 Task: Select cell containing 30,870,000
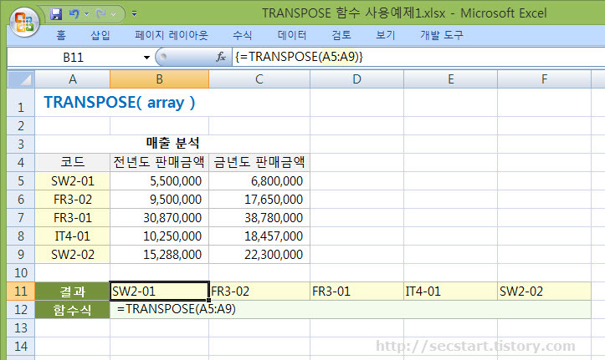(159, 217)
